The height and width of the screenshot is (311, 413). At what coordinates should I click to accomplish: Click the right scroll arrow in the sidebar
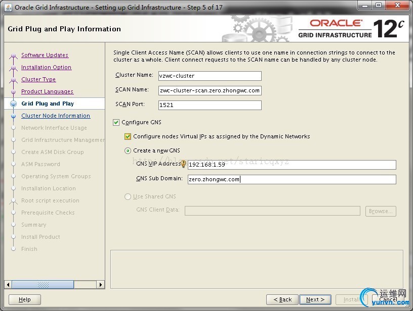pos(101,285)
